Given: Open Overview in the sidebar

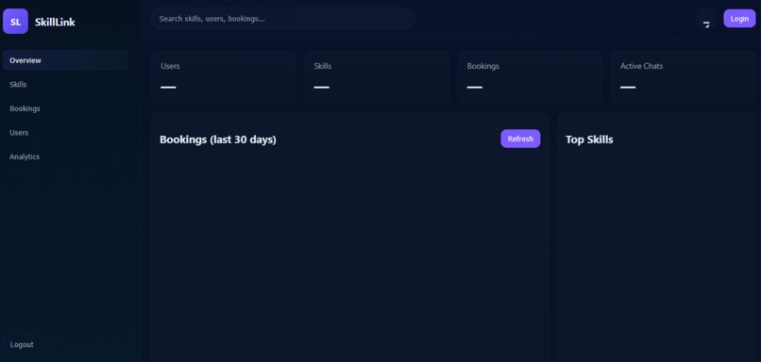Looking at the screenshot, I should pyautogui.click(x=65, y=60).
